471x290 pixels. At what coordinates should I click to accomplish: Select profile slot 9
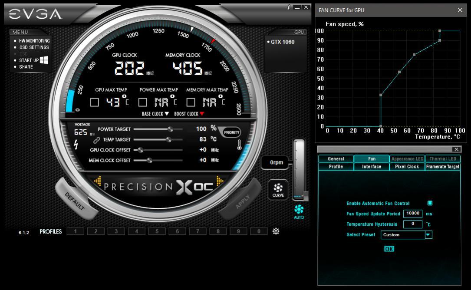coord(238,231)
